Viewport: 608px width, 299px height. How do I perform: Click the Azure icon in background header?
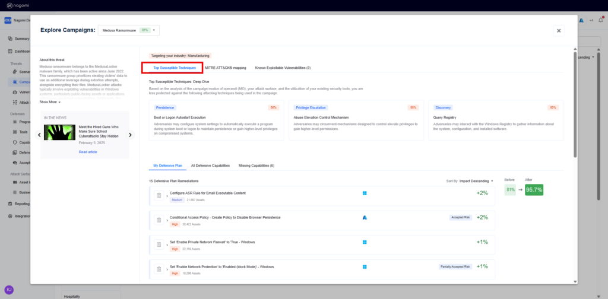point(582,20)
